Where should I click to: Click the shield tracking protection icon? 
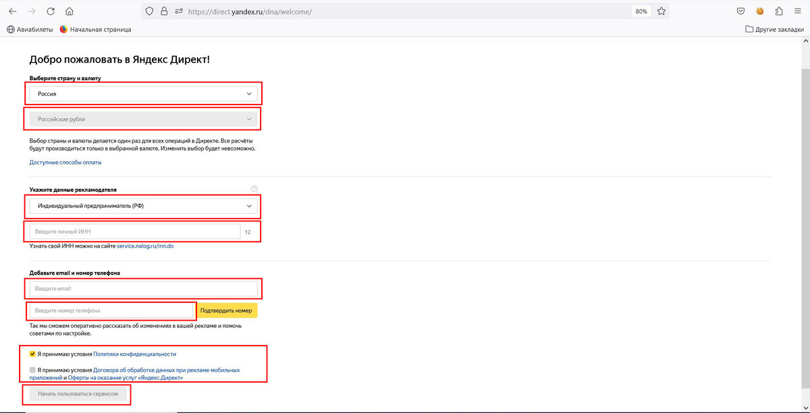click(x=150, y=11)
